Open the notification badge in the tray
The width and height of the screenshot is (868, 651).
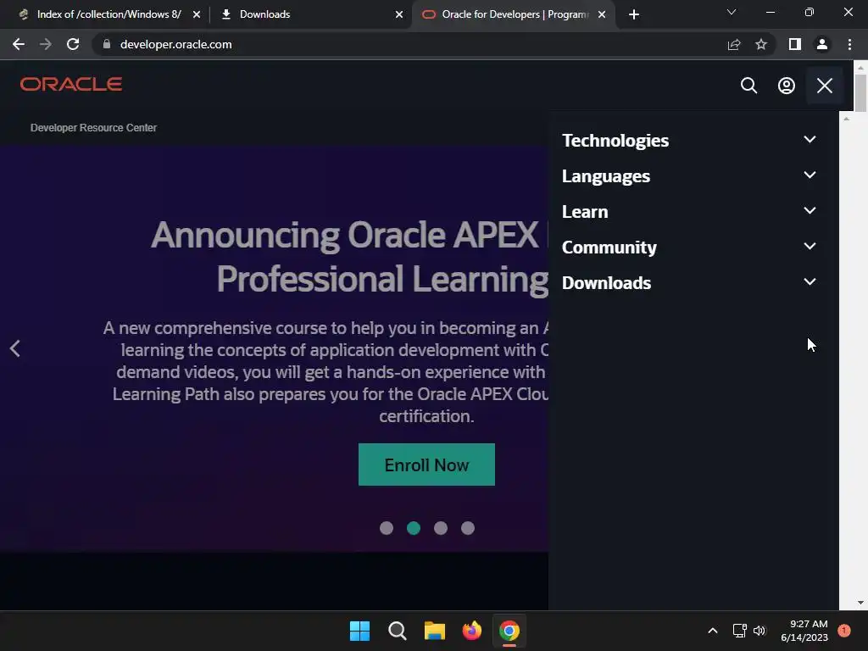(843, 631)
